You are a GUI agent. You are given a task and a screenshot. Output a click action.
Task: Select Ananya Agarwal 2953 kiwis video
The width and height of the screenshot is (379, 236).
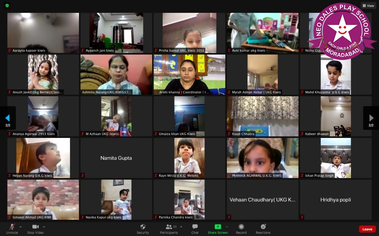[x=43, y=116]
